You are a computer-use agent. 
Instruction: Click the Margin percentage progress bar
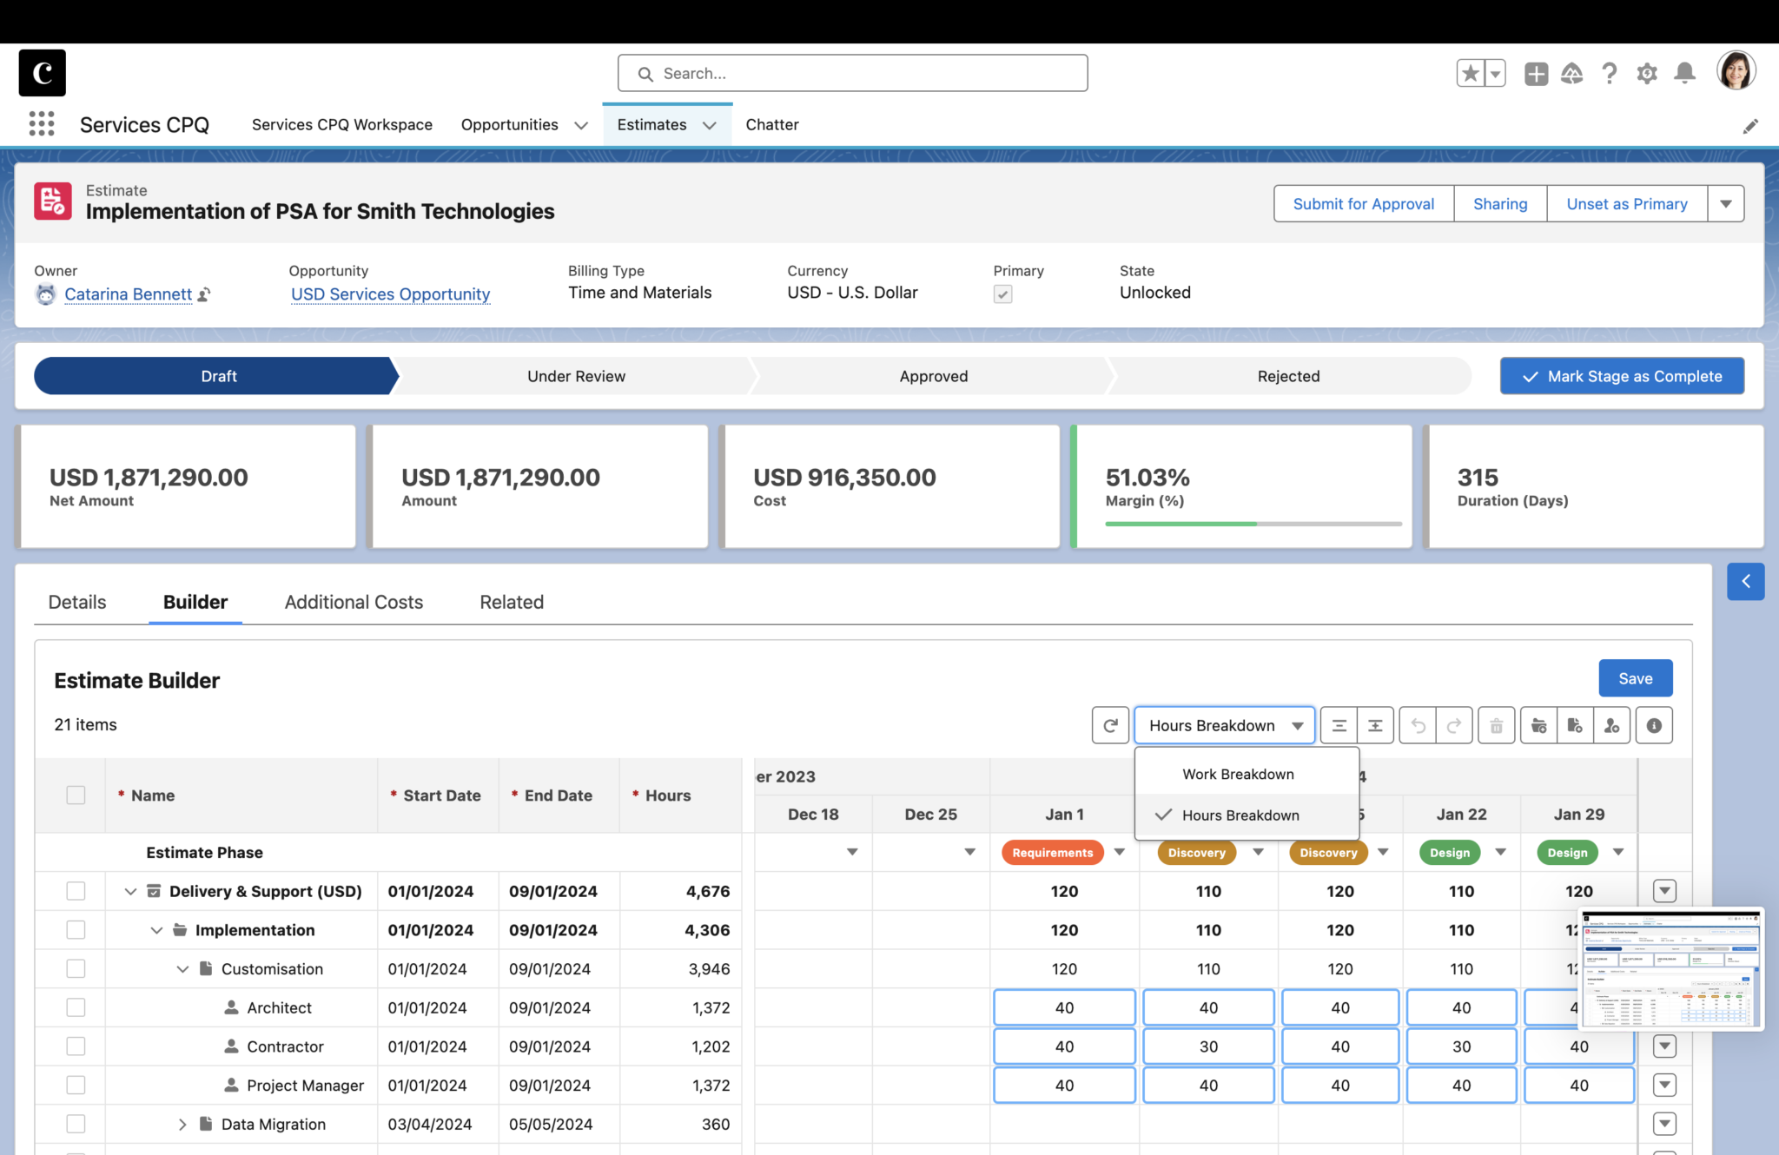coord(1253,524)
